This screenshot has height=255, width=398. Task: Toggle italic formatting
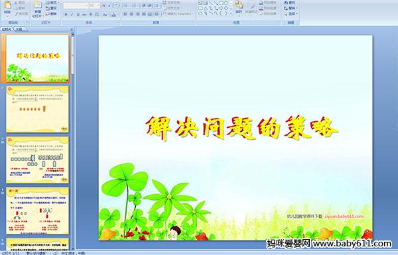coord(72,15)
